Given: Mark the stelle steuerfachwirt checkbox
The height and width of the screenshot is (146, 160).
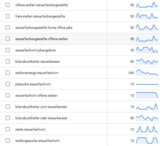Looking at the screenshot, I should 8,129.
